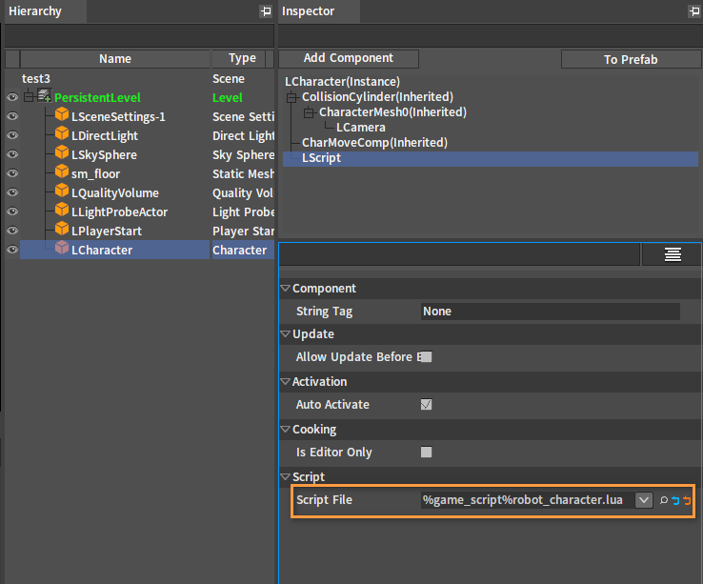Image resolution: width=703 pixels, height=584 pixels.
Task: Click the Add Component button
Action: [349, 58]
